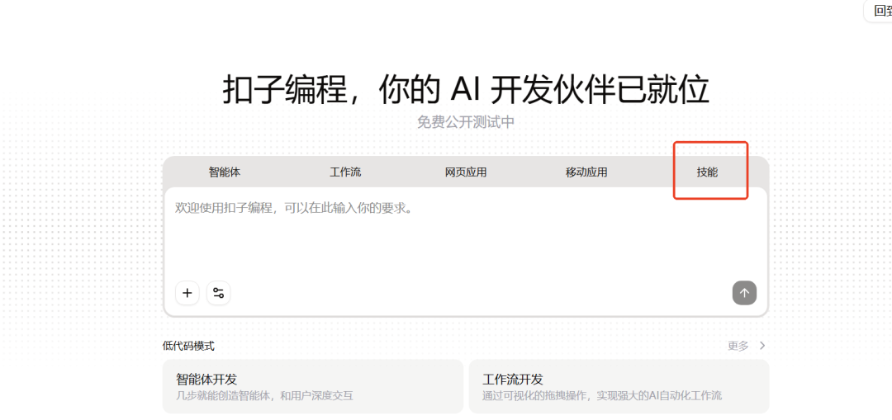This screenshot has height=420, width=892.
Task: Click the 低代码模式 section heading
Action: coord(188,346)
